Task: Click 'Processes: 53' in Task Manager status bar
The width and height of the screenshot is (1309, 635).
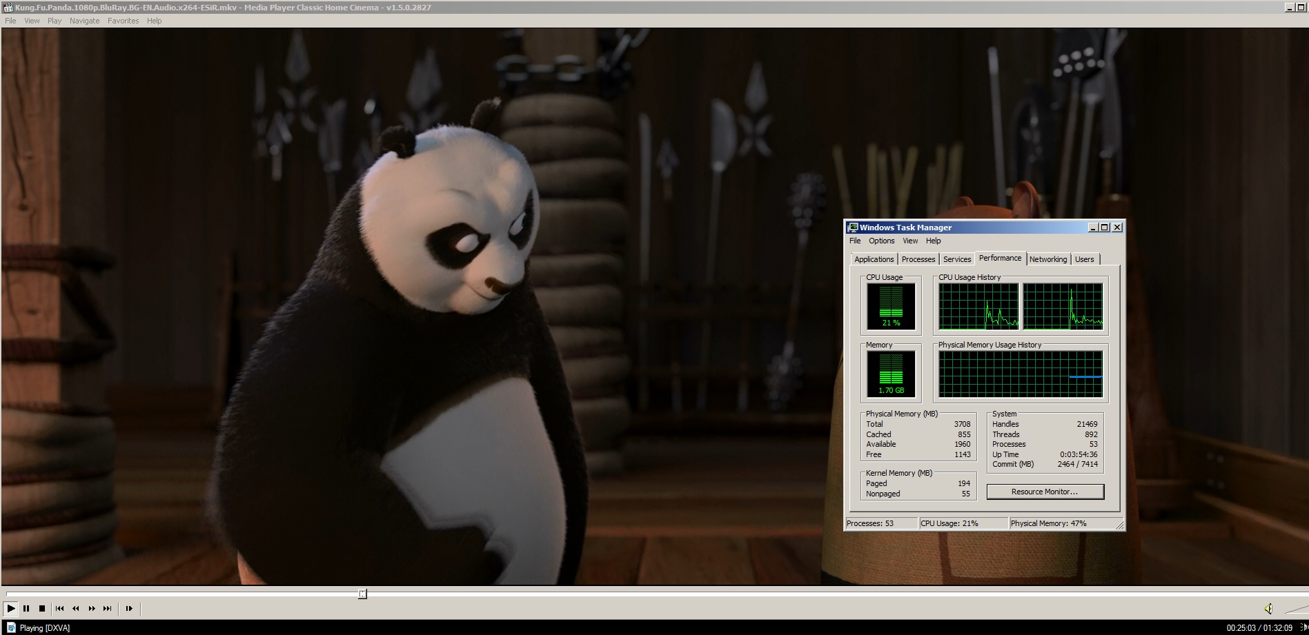Action: (870, 523)
